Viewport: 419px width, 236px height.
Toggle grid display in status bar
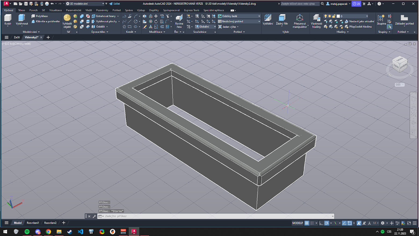(x=306, y=223)
